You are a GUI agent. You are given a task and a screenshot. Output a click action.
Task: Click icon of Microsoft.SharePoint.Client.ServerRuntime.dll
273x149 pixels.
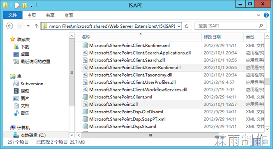click(x=85, y=68)
